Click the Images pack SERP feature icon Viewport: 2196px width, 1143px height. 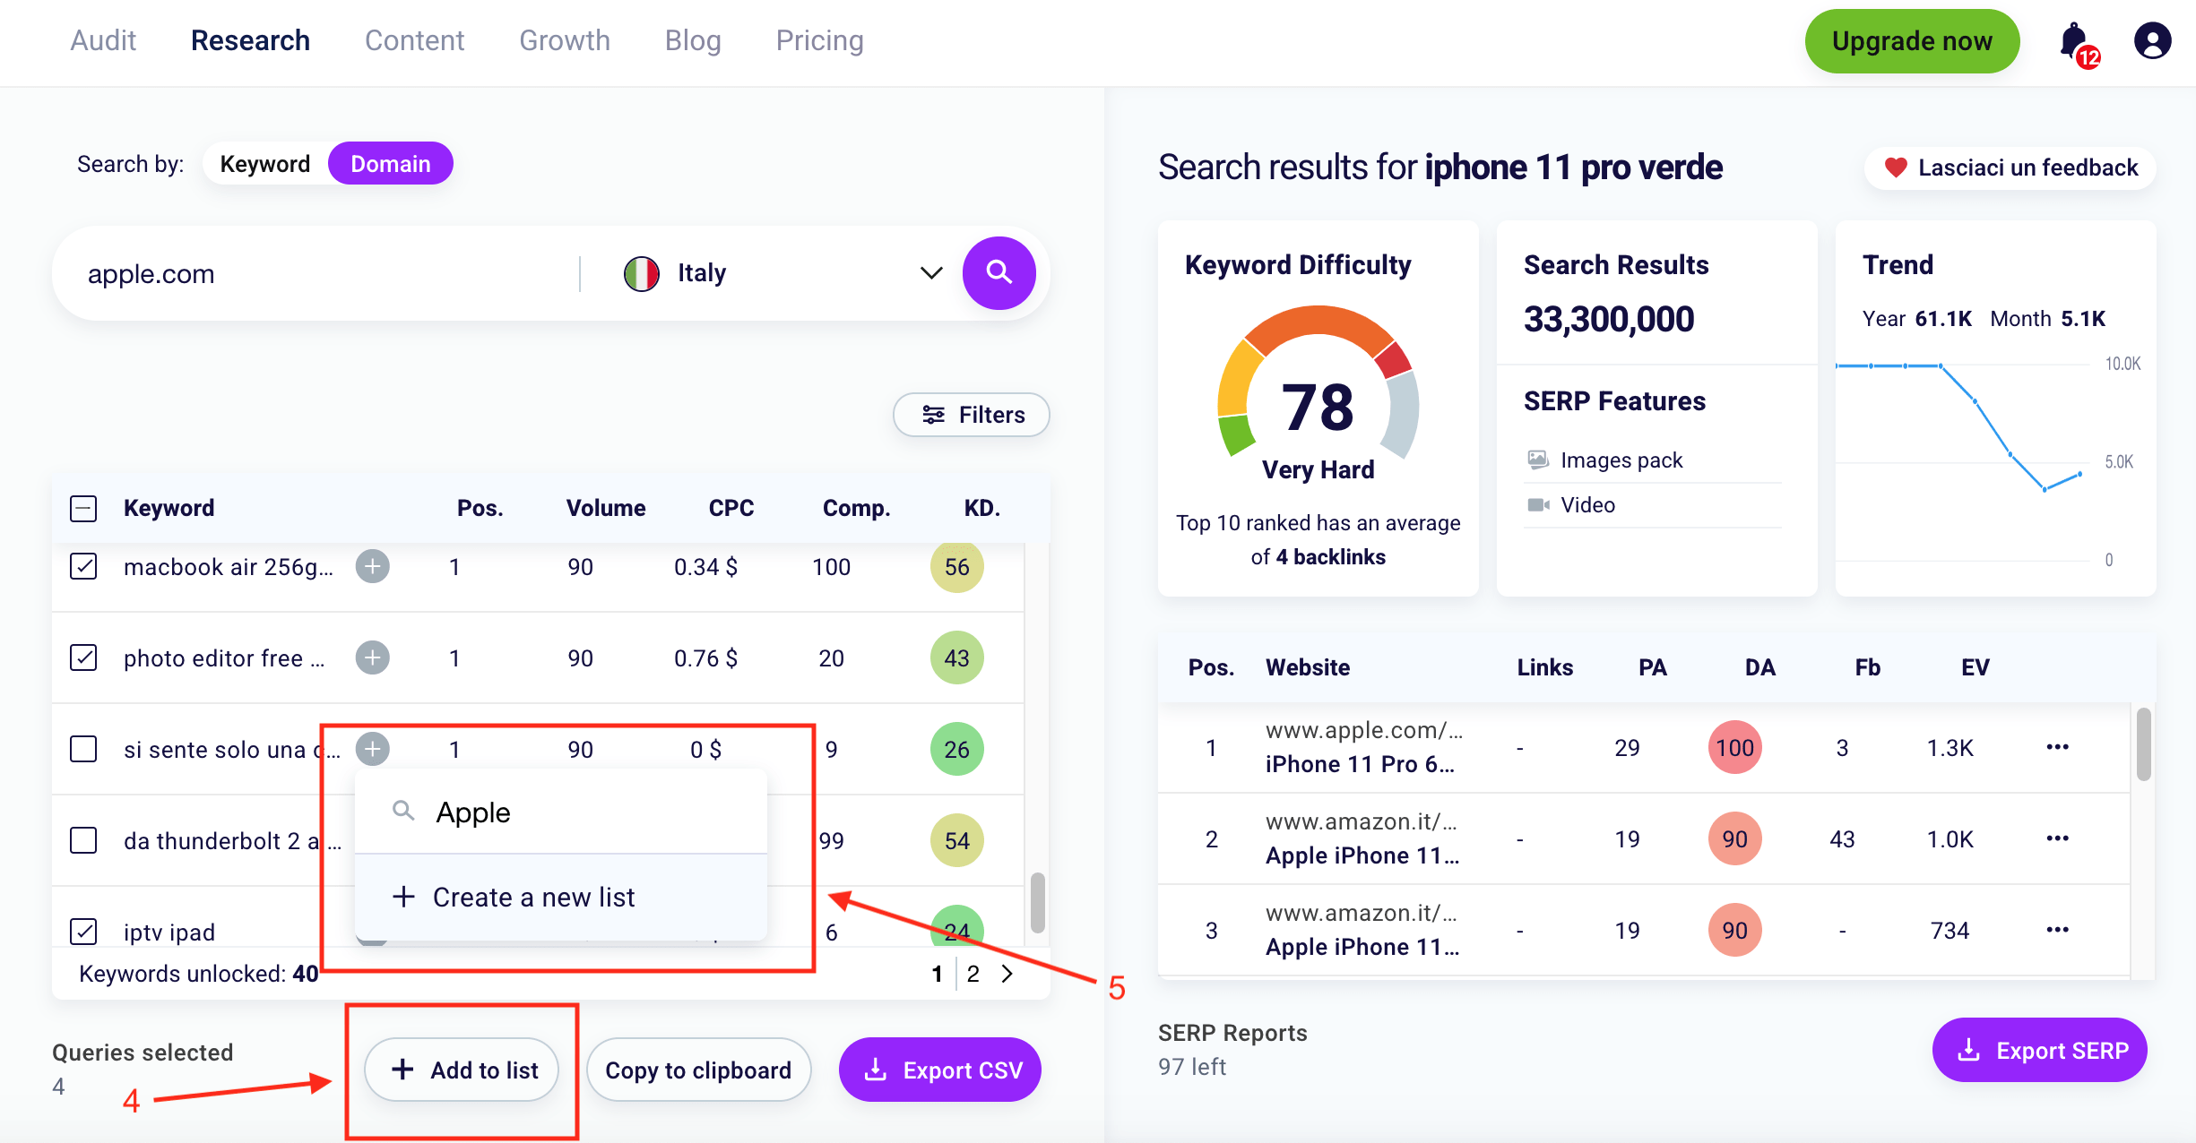(x=1538, y=460)
